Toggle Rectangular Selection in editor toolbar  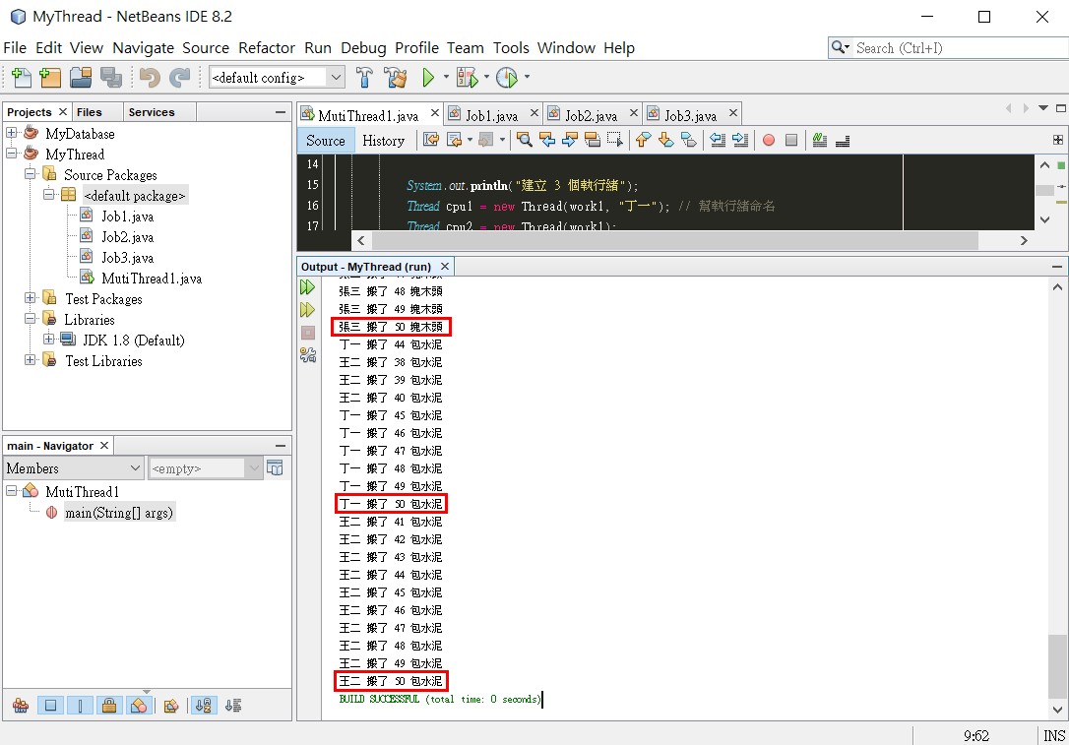[x=614, y=140]
